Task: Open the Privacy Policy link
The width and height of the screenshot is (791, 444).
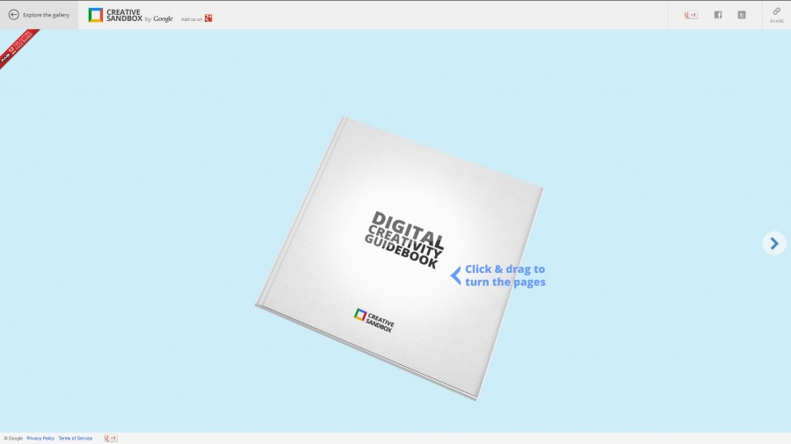Action: pyautogui.click(x=40, y=439)
